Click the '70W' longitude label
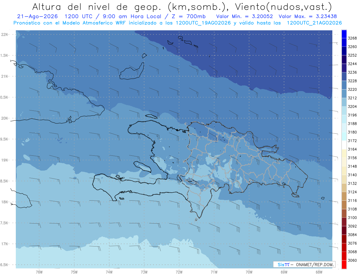The image size is (358, 276). click(x=249, y=272)
